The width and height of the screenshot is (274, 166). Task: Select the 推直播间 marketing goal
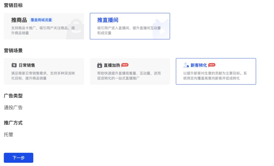pyautogui.click(x=130, y=26)
